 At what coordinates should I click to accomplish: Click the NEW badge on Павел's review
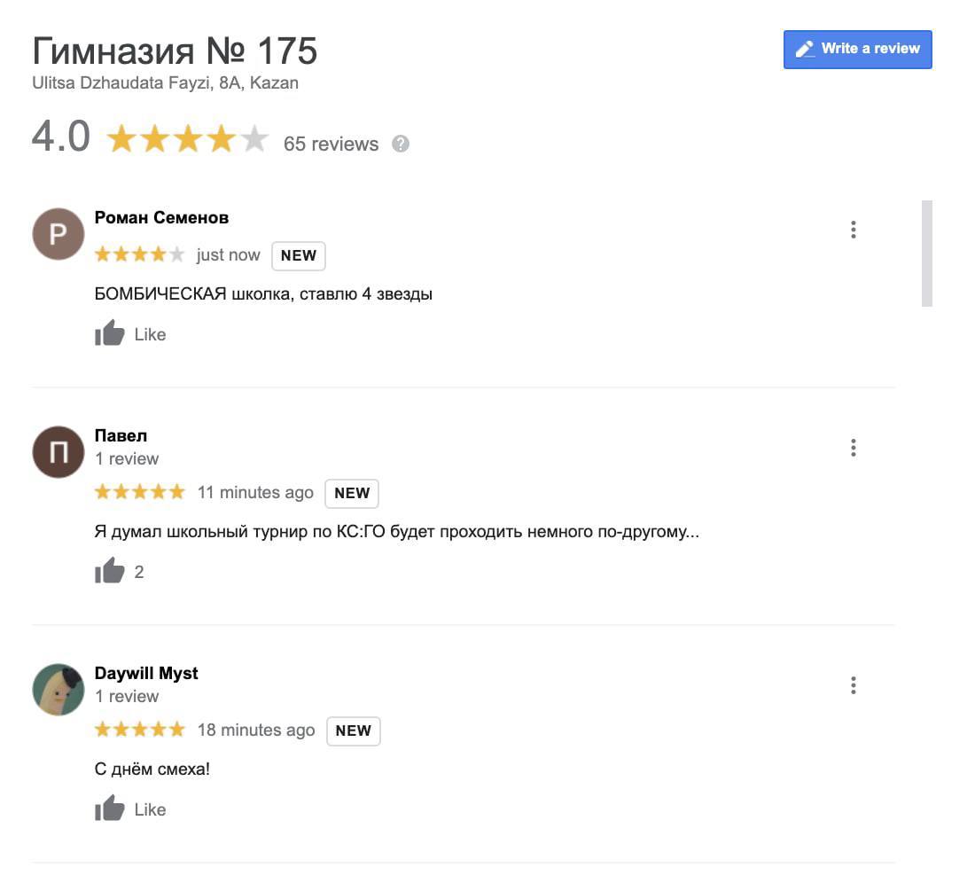pyautogui.click(x=352, y=493)
